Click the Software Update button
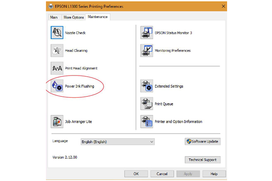Screen dimensions: 272x181 [x=203, y=142]
